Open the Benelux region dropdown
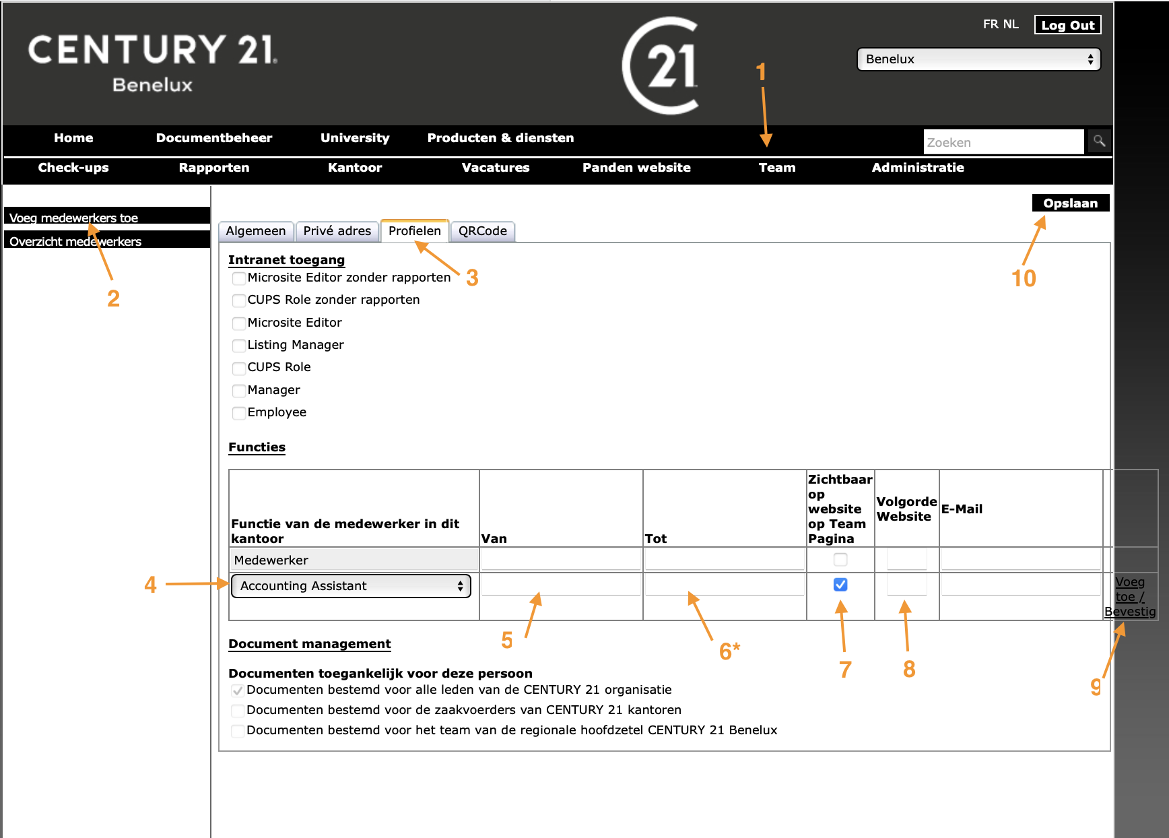The height and width of the screenshot is (838, 1169). click(x=978, y=59)
